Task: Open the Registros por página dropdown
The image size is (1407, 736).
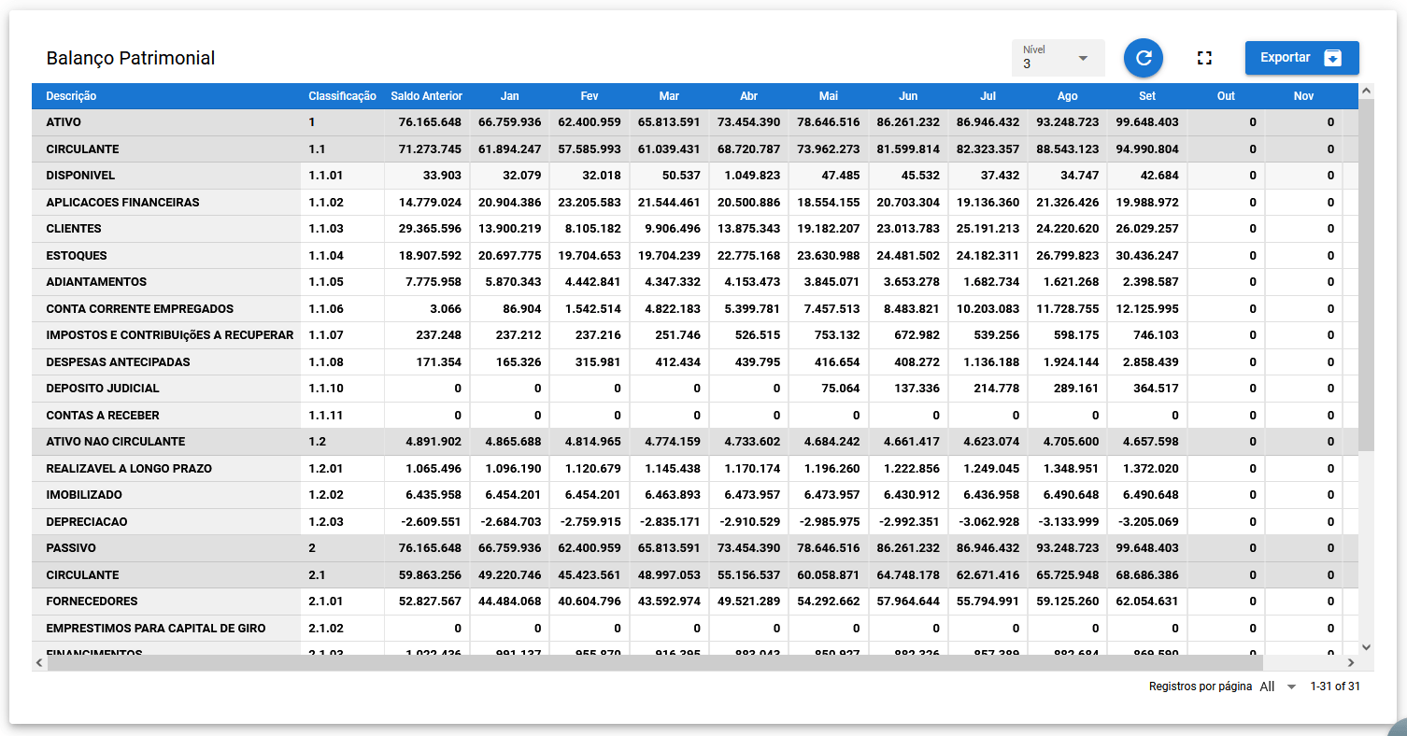Action: point(1278,686)
